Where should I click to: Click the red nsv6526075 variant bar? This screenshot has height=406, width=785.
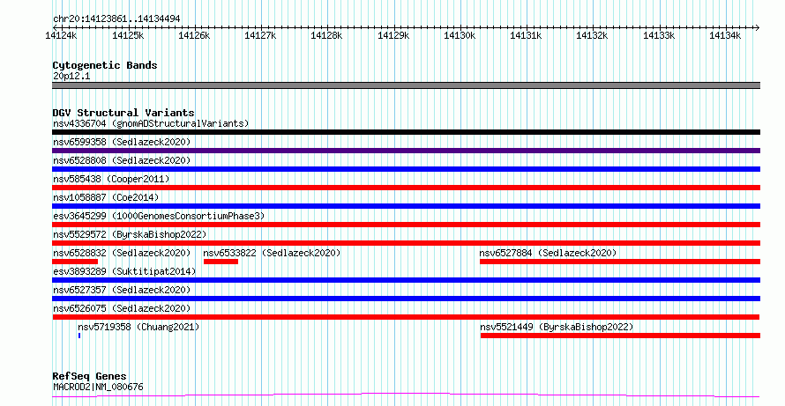tap(406, 317)
